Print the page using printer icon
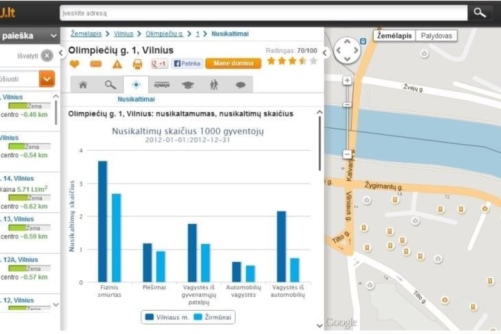 (x=138, y=64)
